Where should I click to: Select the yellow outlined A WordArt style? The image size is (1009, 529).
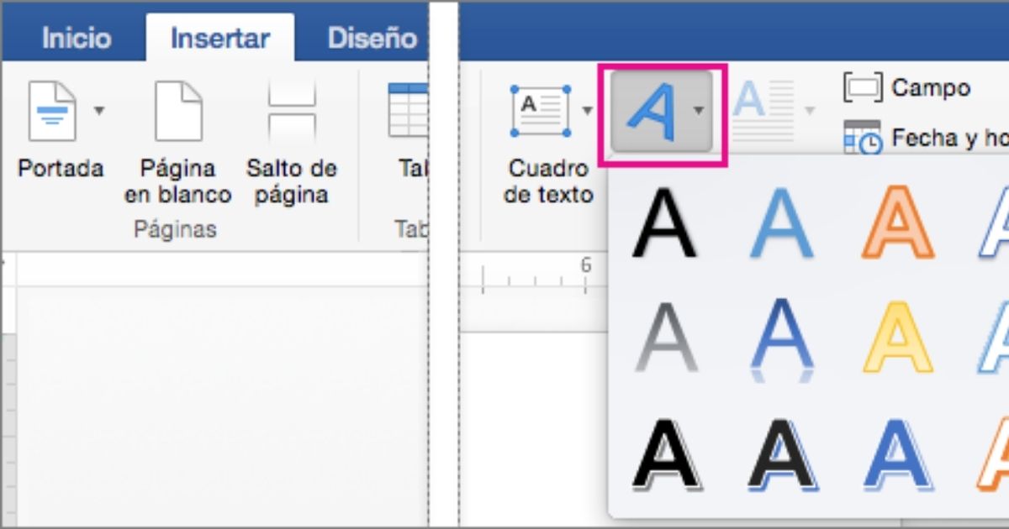click(897, 338)
